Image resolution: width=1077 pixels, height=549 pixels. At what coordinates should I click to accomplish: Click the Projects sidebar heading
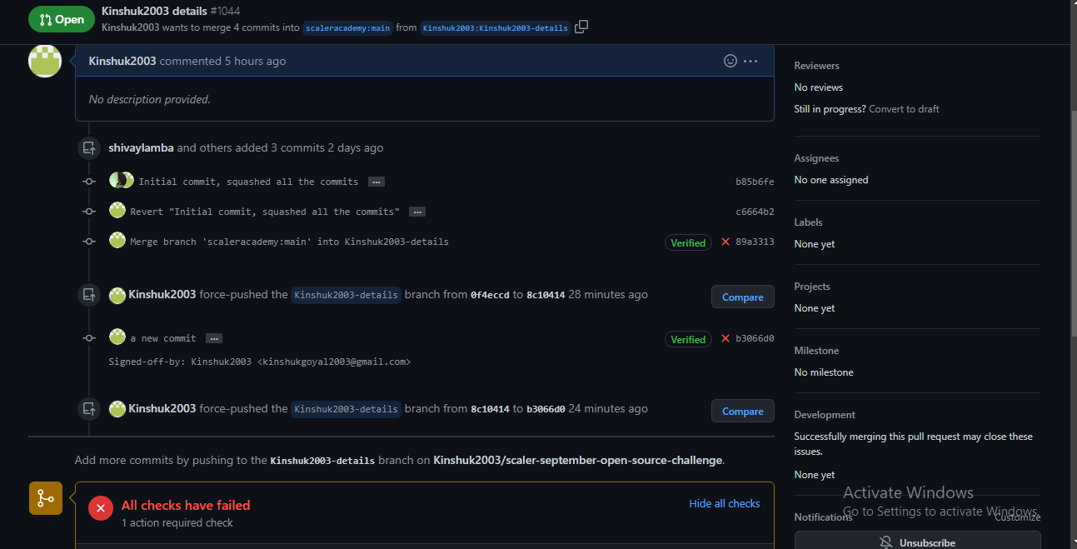click(x=812, y=287)
